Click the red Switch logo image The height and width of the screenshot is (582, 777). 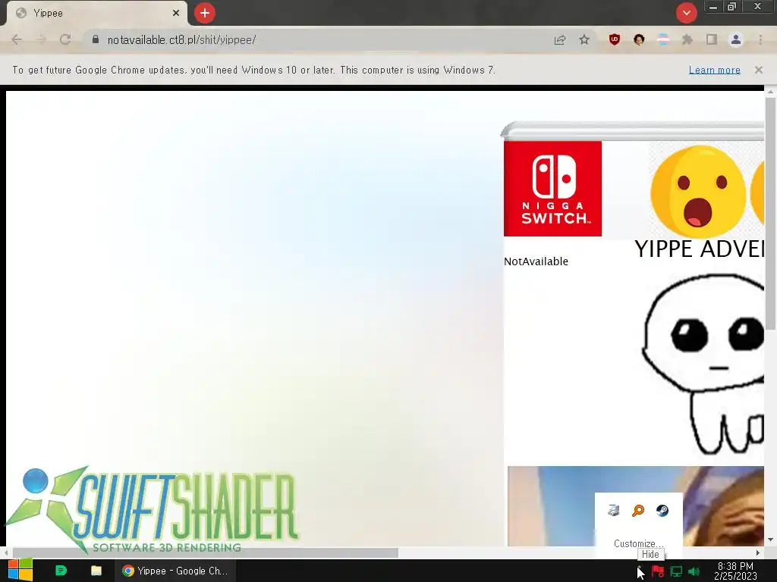552,189
